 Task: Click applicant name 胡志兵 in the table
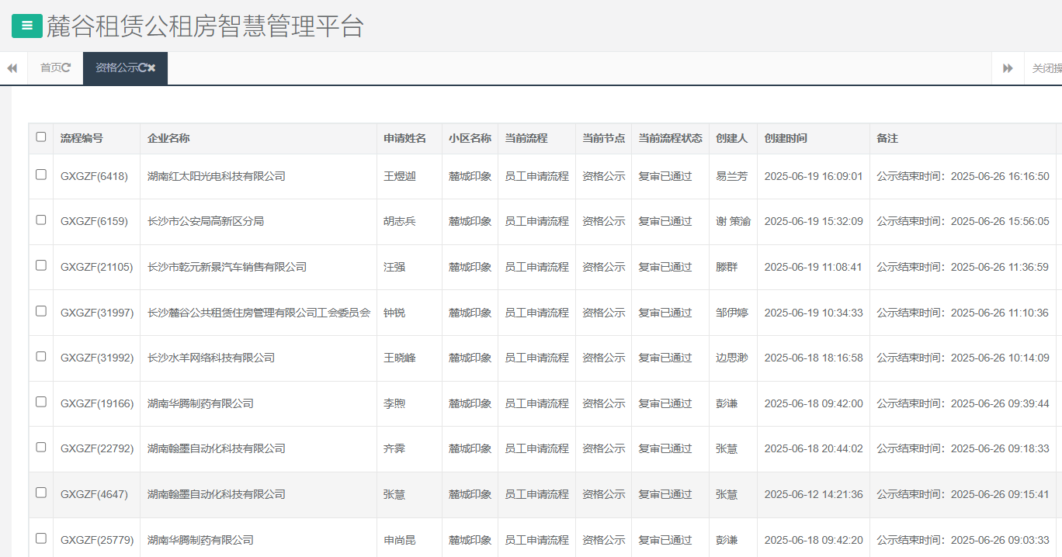400,221
